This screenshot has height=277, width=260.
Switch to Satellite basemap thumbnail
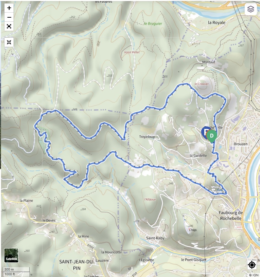[12, 256]
